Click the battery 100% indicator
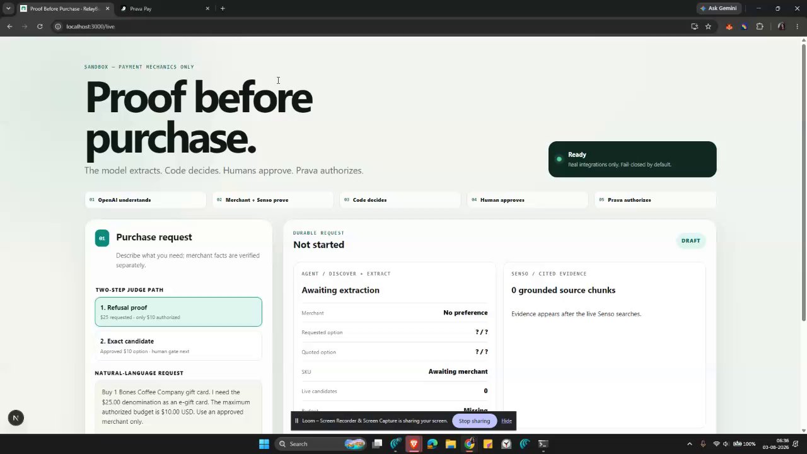 click(744, 444)
